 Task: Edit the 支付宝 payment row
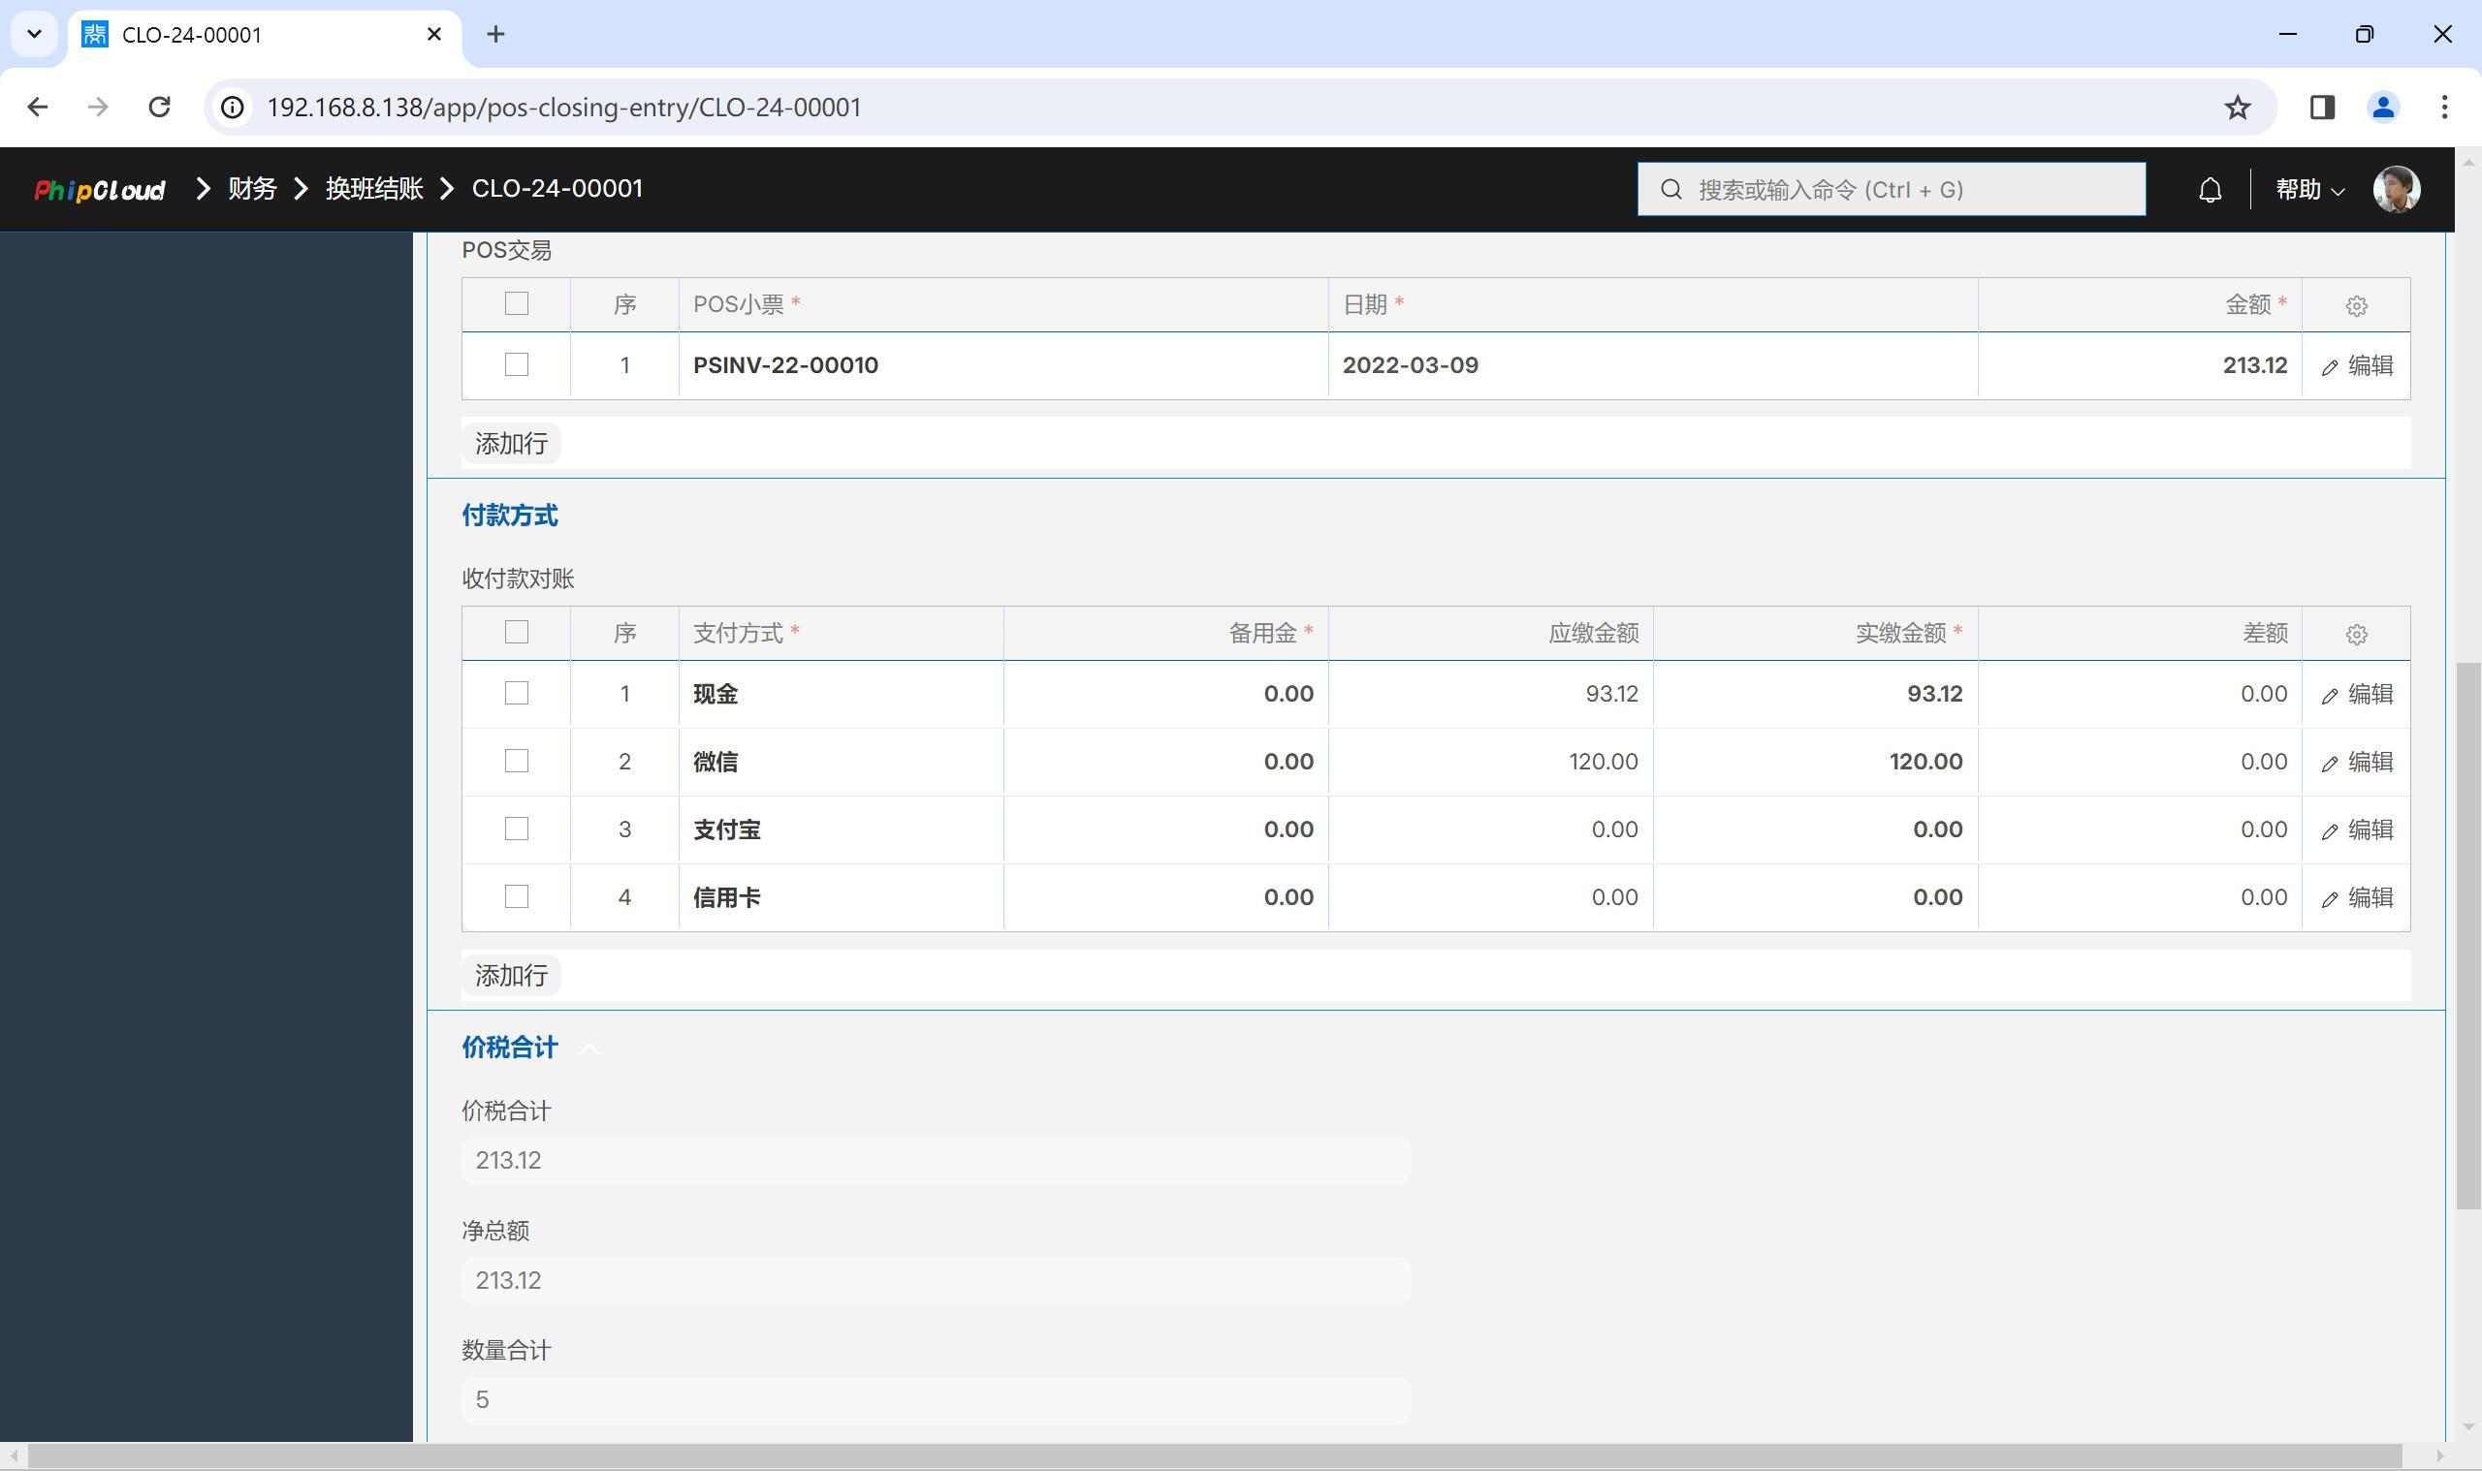tap(2356, 829)
